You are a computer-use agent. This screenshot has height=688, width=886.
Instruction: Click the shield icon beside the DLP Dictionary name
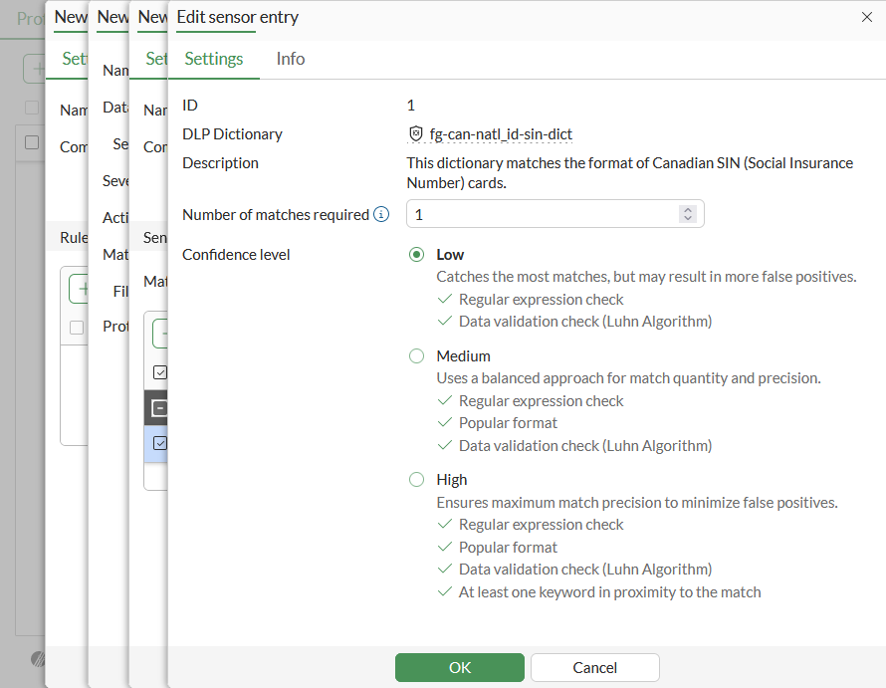tap(416, 133)
